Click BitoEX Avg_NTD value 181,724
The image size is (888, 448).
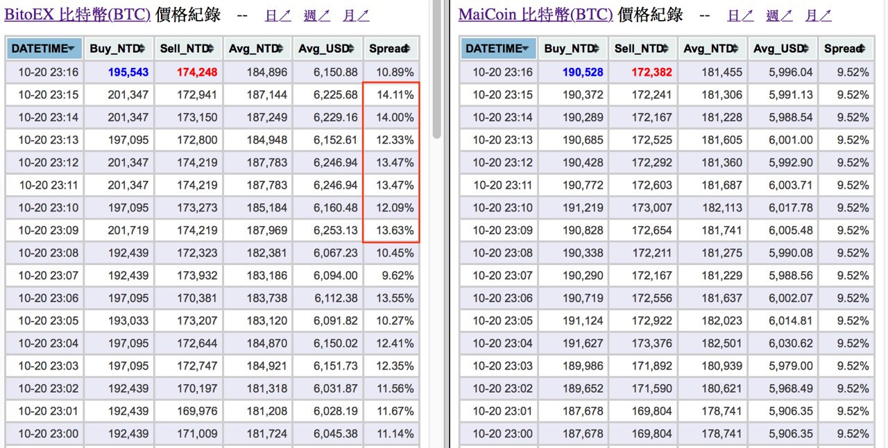pyautogui.click(x=267, y=433)
